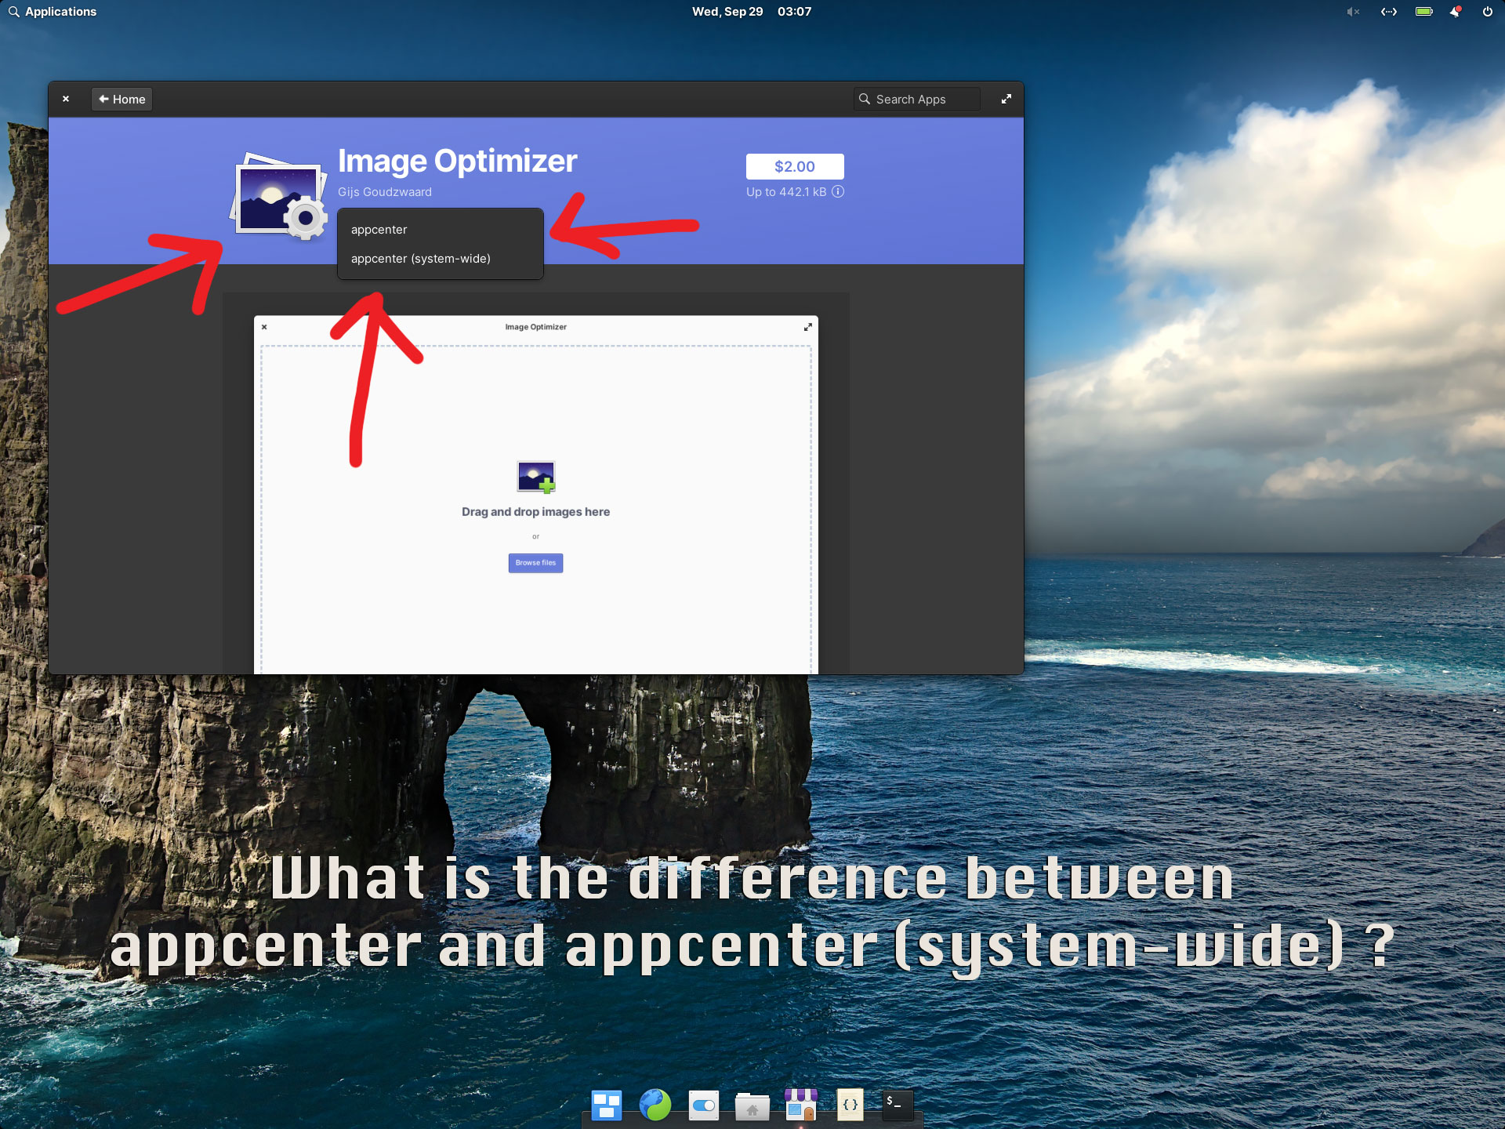Open the network indicator in the panel
The height and width of the screenshot is (1129, 1505).
[1388, 12]
